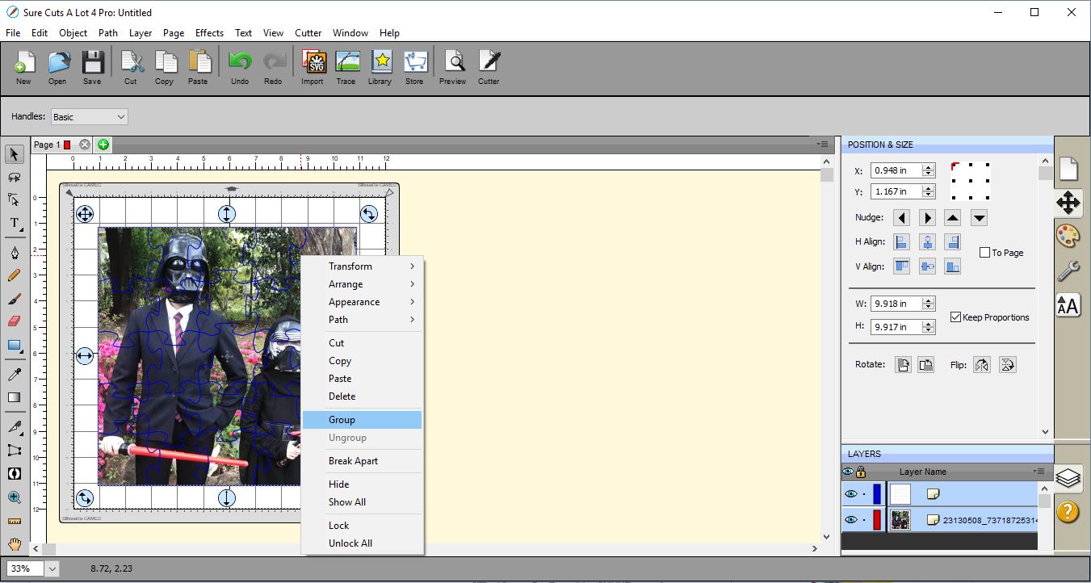Open the Handles Basic dropdown
1091x583 pixels.
(x=89, y=117)
